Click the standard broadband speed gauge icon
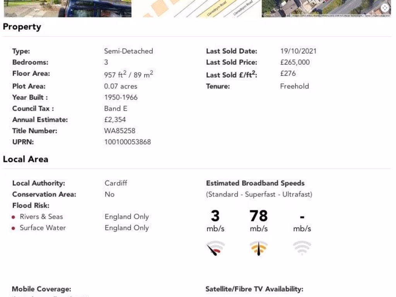Image resolution: width=396 pixels, height=297 pixels. [215, 248]
